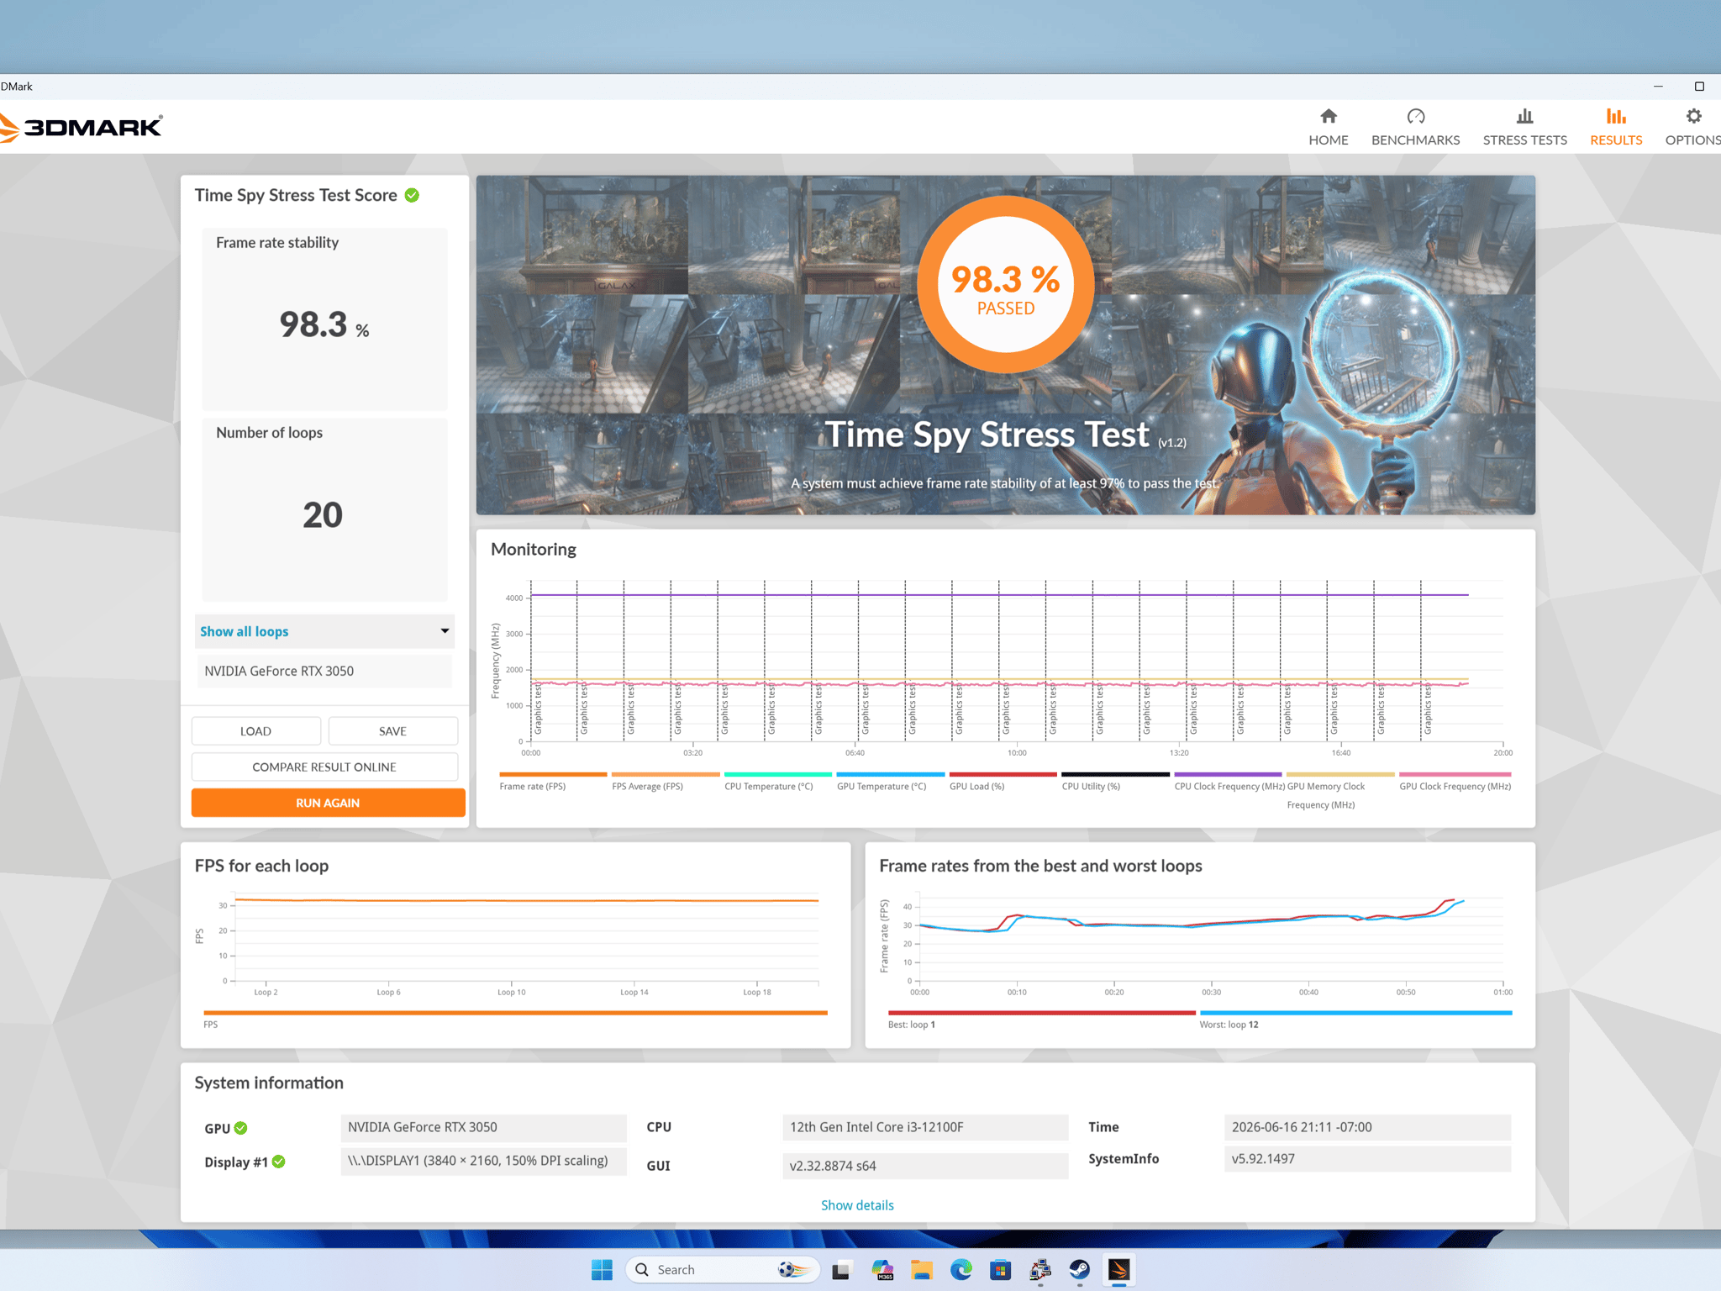
Task: Open the Windows Start menu
Action: [602, 1270]
